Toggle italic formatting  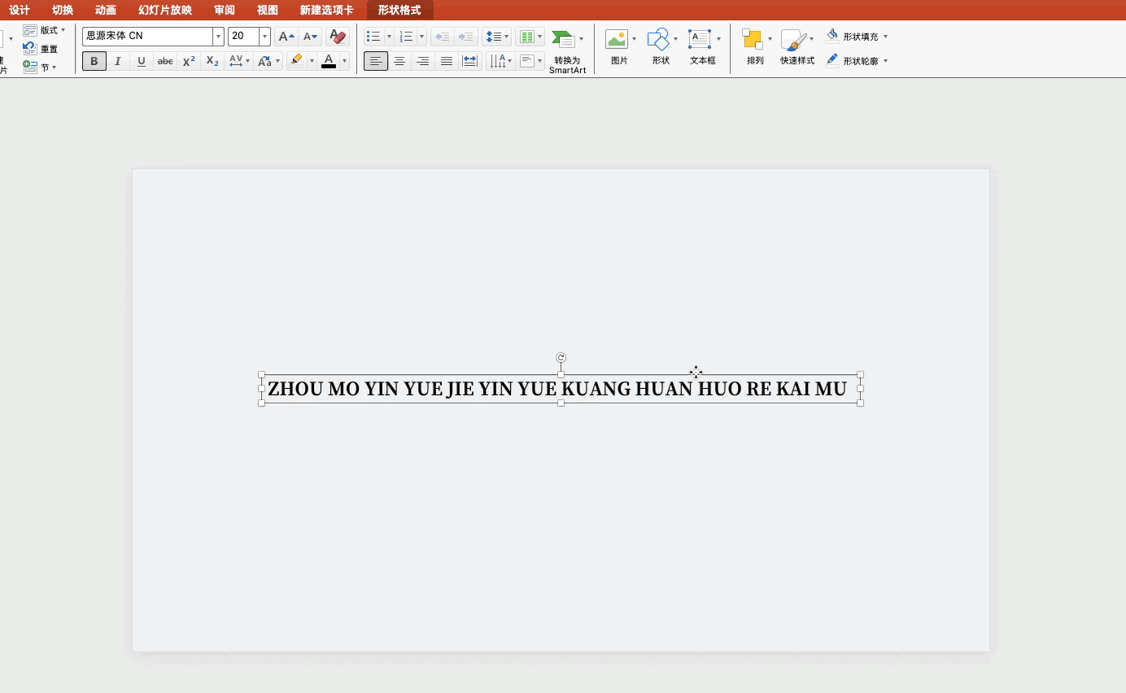pos(118,61)
